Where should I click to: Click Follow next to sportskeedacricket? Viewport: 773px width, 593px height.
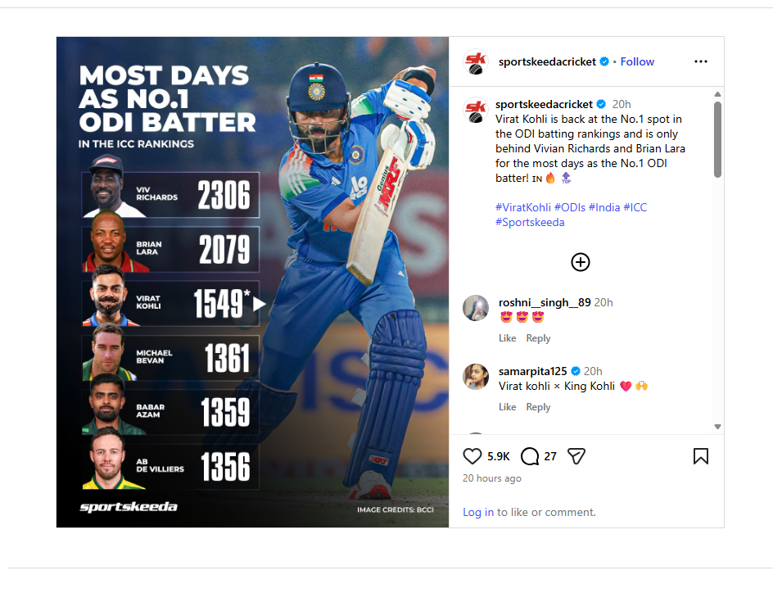coord(637,61)
